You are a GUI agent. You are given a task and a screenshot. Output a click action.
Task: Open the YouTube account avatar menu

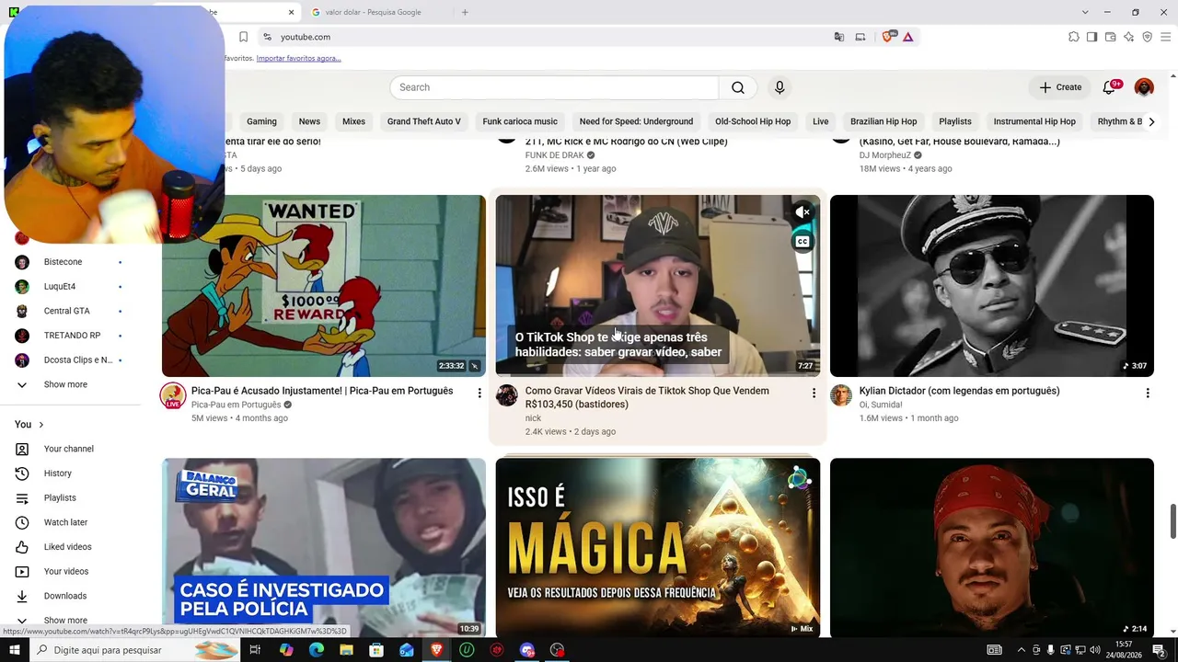(x=1144, y=87)
